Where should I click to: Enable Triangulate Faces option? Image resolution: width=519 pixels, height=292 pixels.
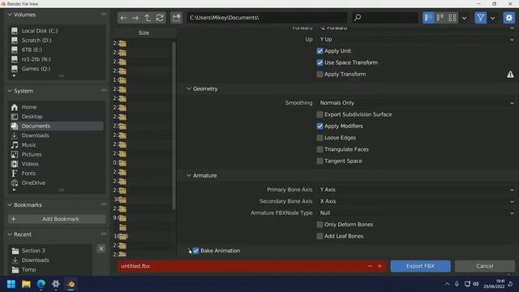point(320,149)
